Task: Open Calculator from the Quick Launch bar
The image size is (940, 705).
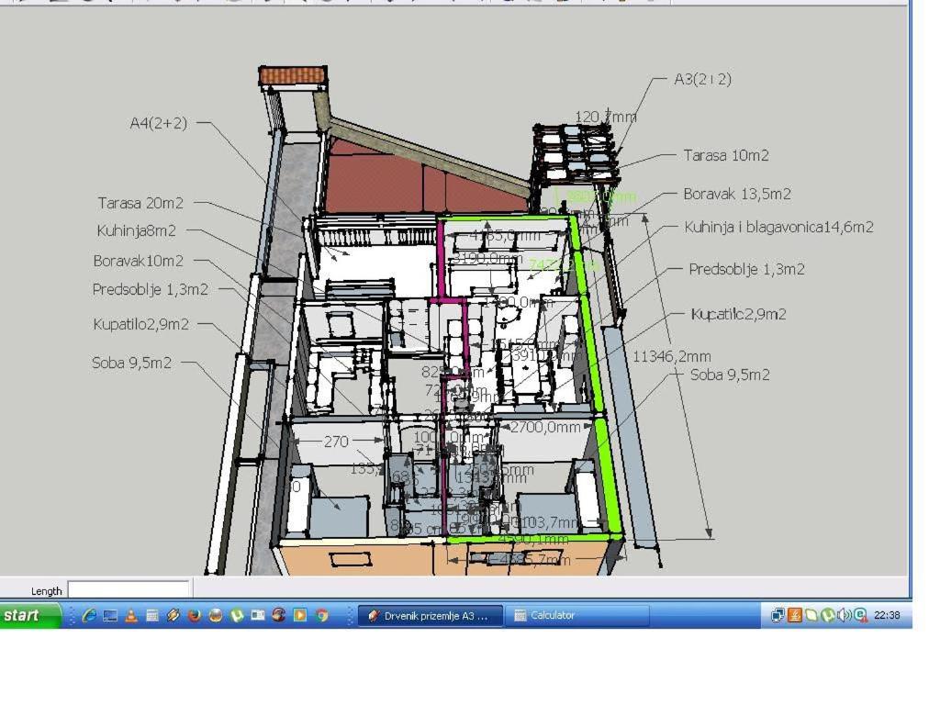Action: coord(152,615)
